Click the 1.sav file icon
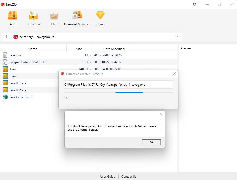 tap(5, 69)
